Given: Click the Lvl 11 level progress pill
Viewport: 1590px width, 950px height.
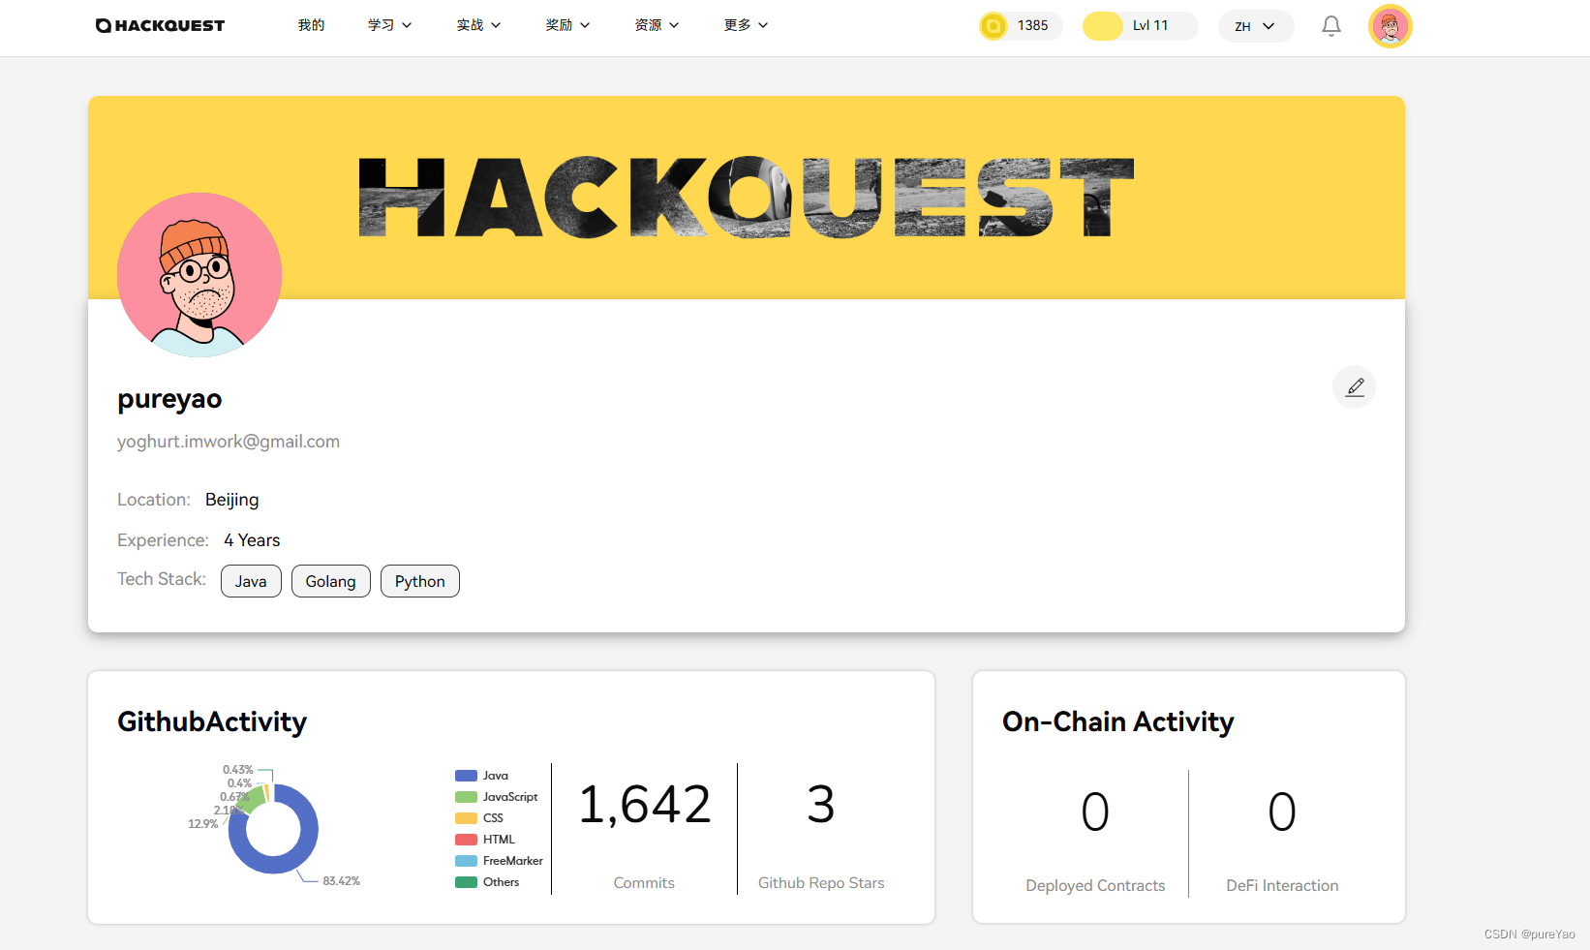Looking at the screenshot, I should pos(1140,26).
